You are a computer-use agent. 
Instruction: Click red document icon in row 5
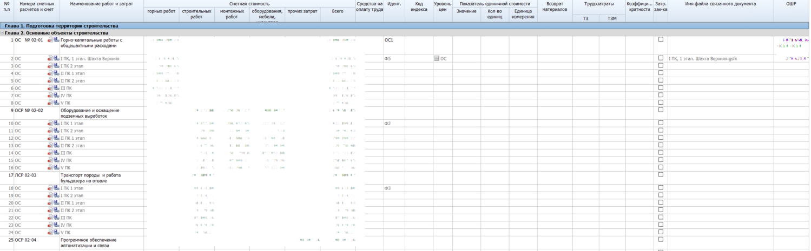point(50,80)
